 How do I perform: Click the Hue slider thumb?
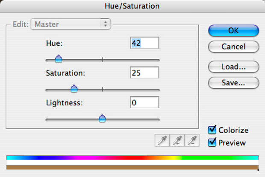(59, 59)
